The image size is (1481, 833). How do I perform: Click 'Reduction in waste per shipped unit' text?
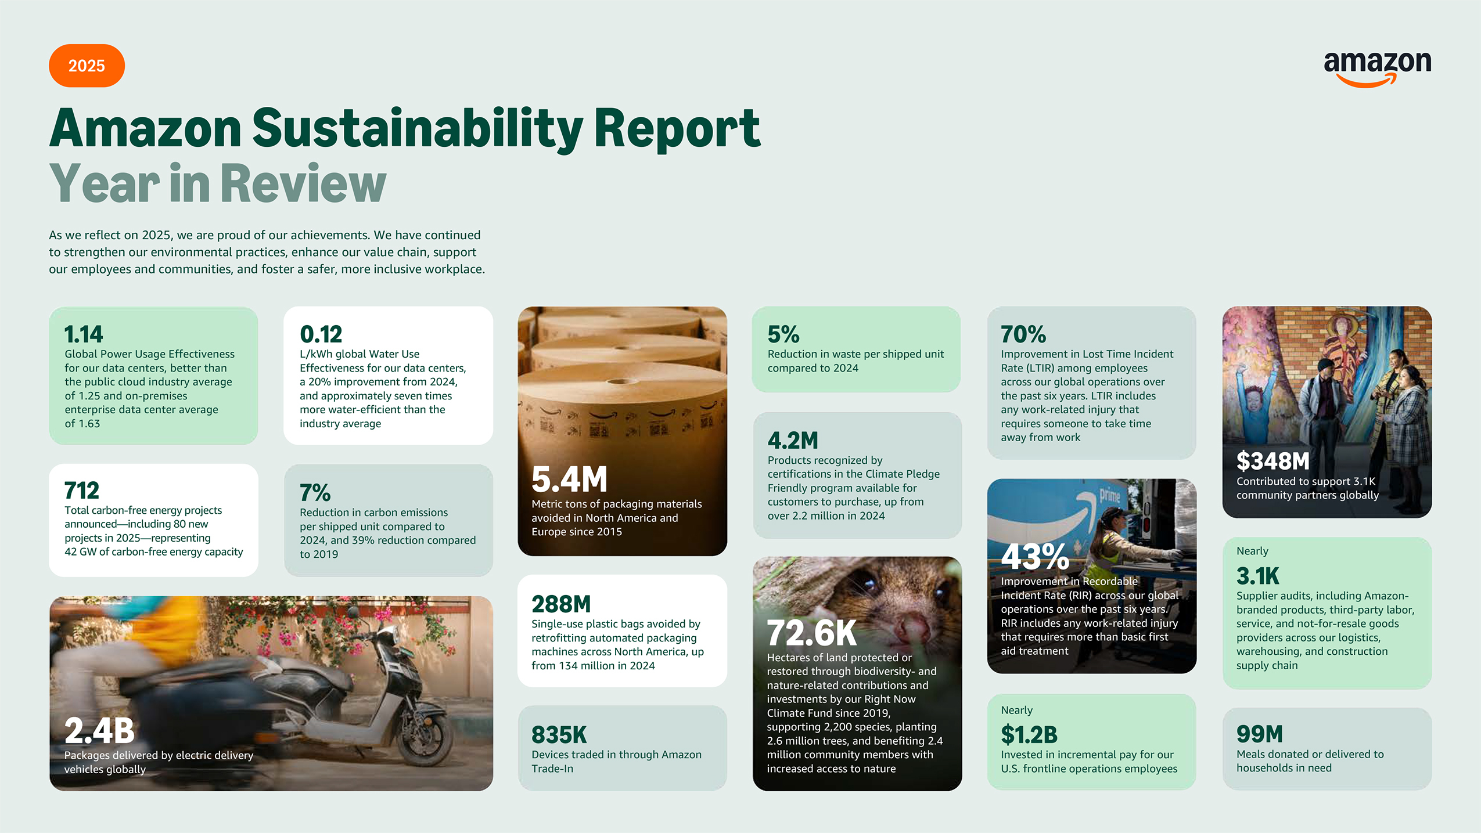[x=855, y=361]
